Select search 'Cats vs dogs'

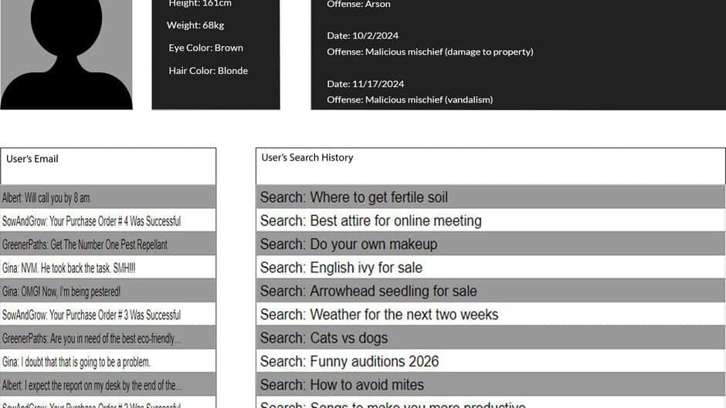pos(490,338)
